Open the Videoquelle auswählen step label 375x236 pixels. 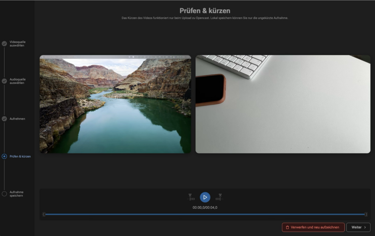pyautogui.click(x=17, y=44)
